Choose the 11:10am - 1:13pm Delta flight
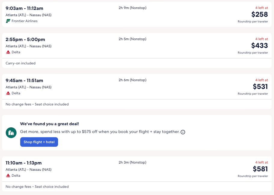The width and height of the screenshot is (274, 195). pos(24,163)
